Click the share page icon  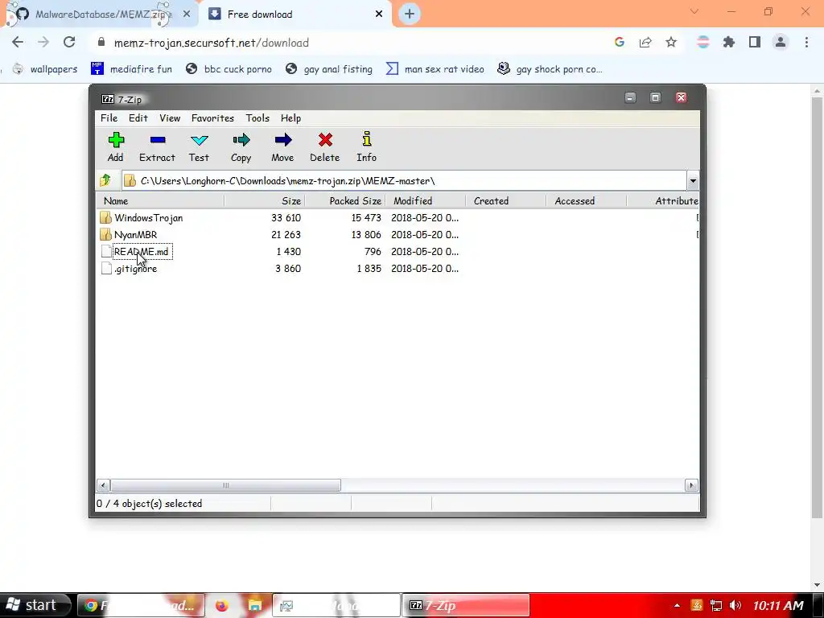[645, 43]
